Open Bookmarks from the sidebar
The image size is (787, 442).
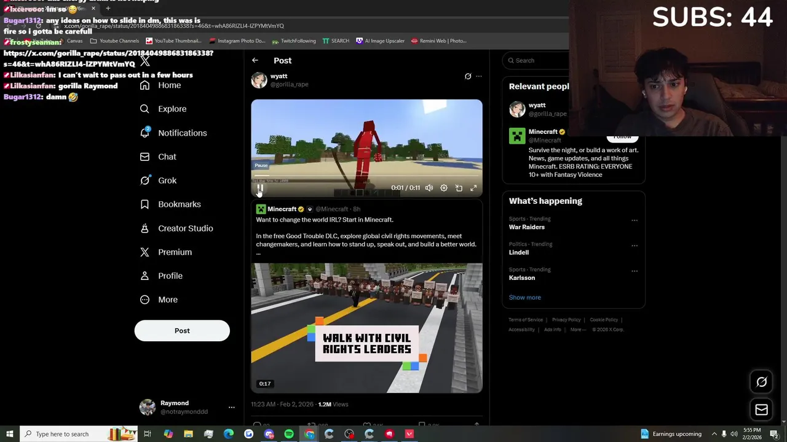(170, 204)
